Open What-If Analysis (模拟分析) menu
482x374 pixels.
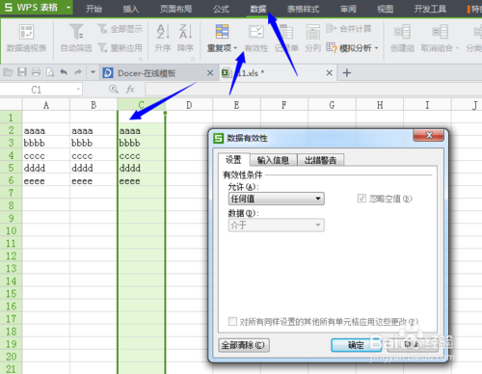pyautogui.click(x=352, y=48)
